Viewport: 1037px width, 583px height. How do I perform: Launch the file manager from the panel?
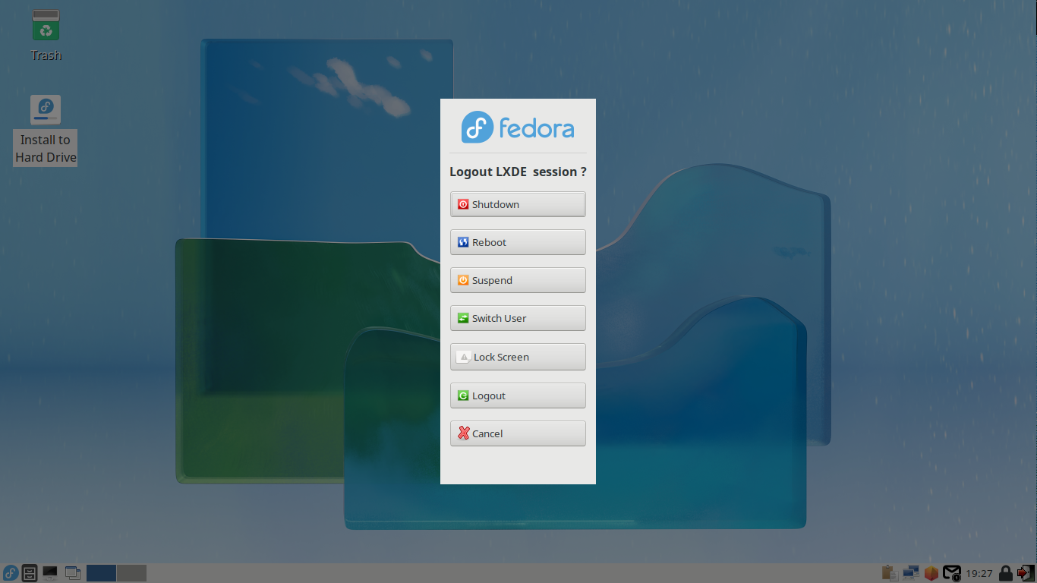(30, 573)
